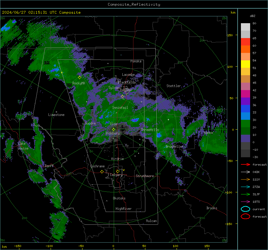The height and width of the screenshot is (250, 268).
Task: Click the green 31JP arrow icon
Action: point(245,194)
